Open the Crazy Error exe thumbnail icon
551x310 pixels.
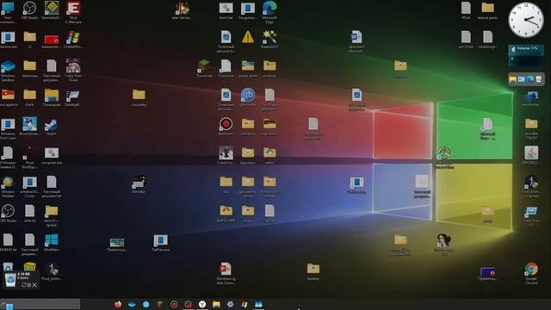(x=73, y=66)
